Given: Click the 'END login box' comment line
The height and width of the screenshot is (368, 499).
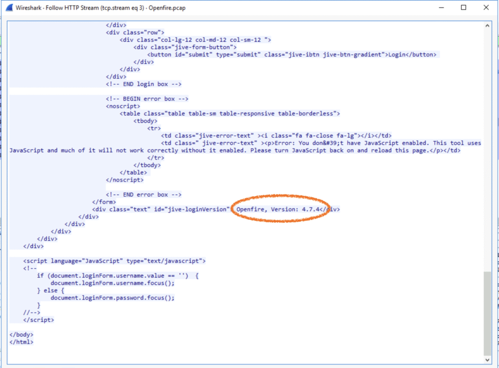Looking at the screenshot, I should [x=143, y=84].
